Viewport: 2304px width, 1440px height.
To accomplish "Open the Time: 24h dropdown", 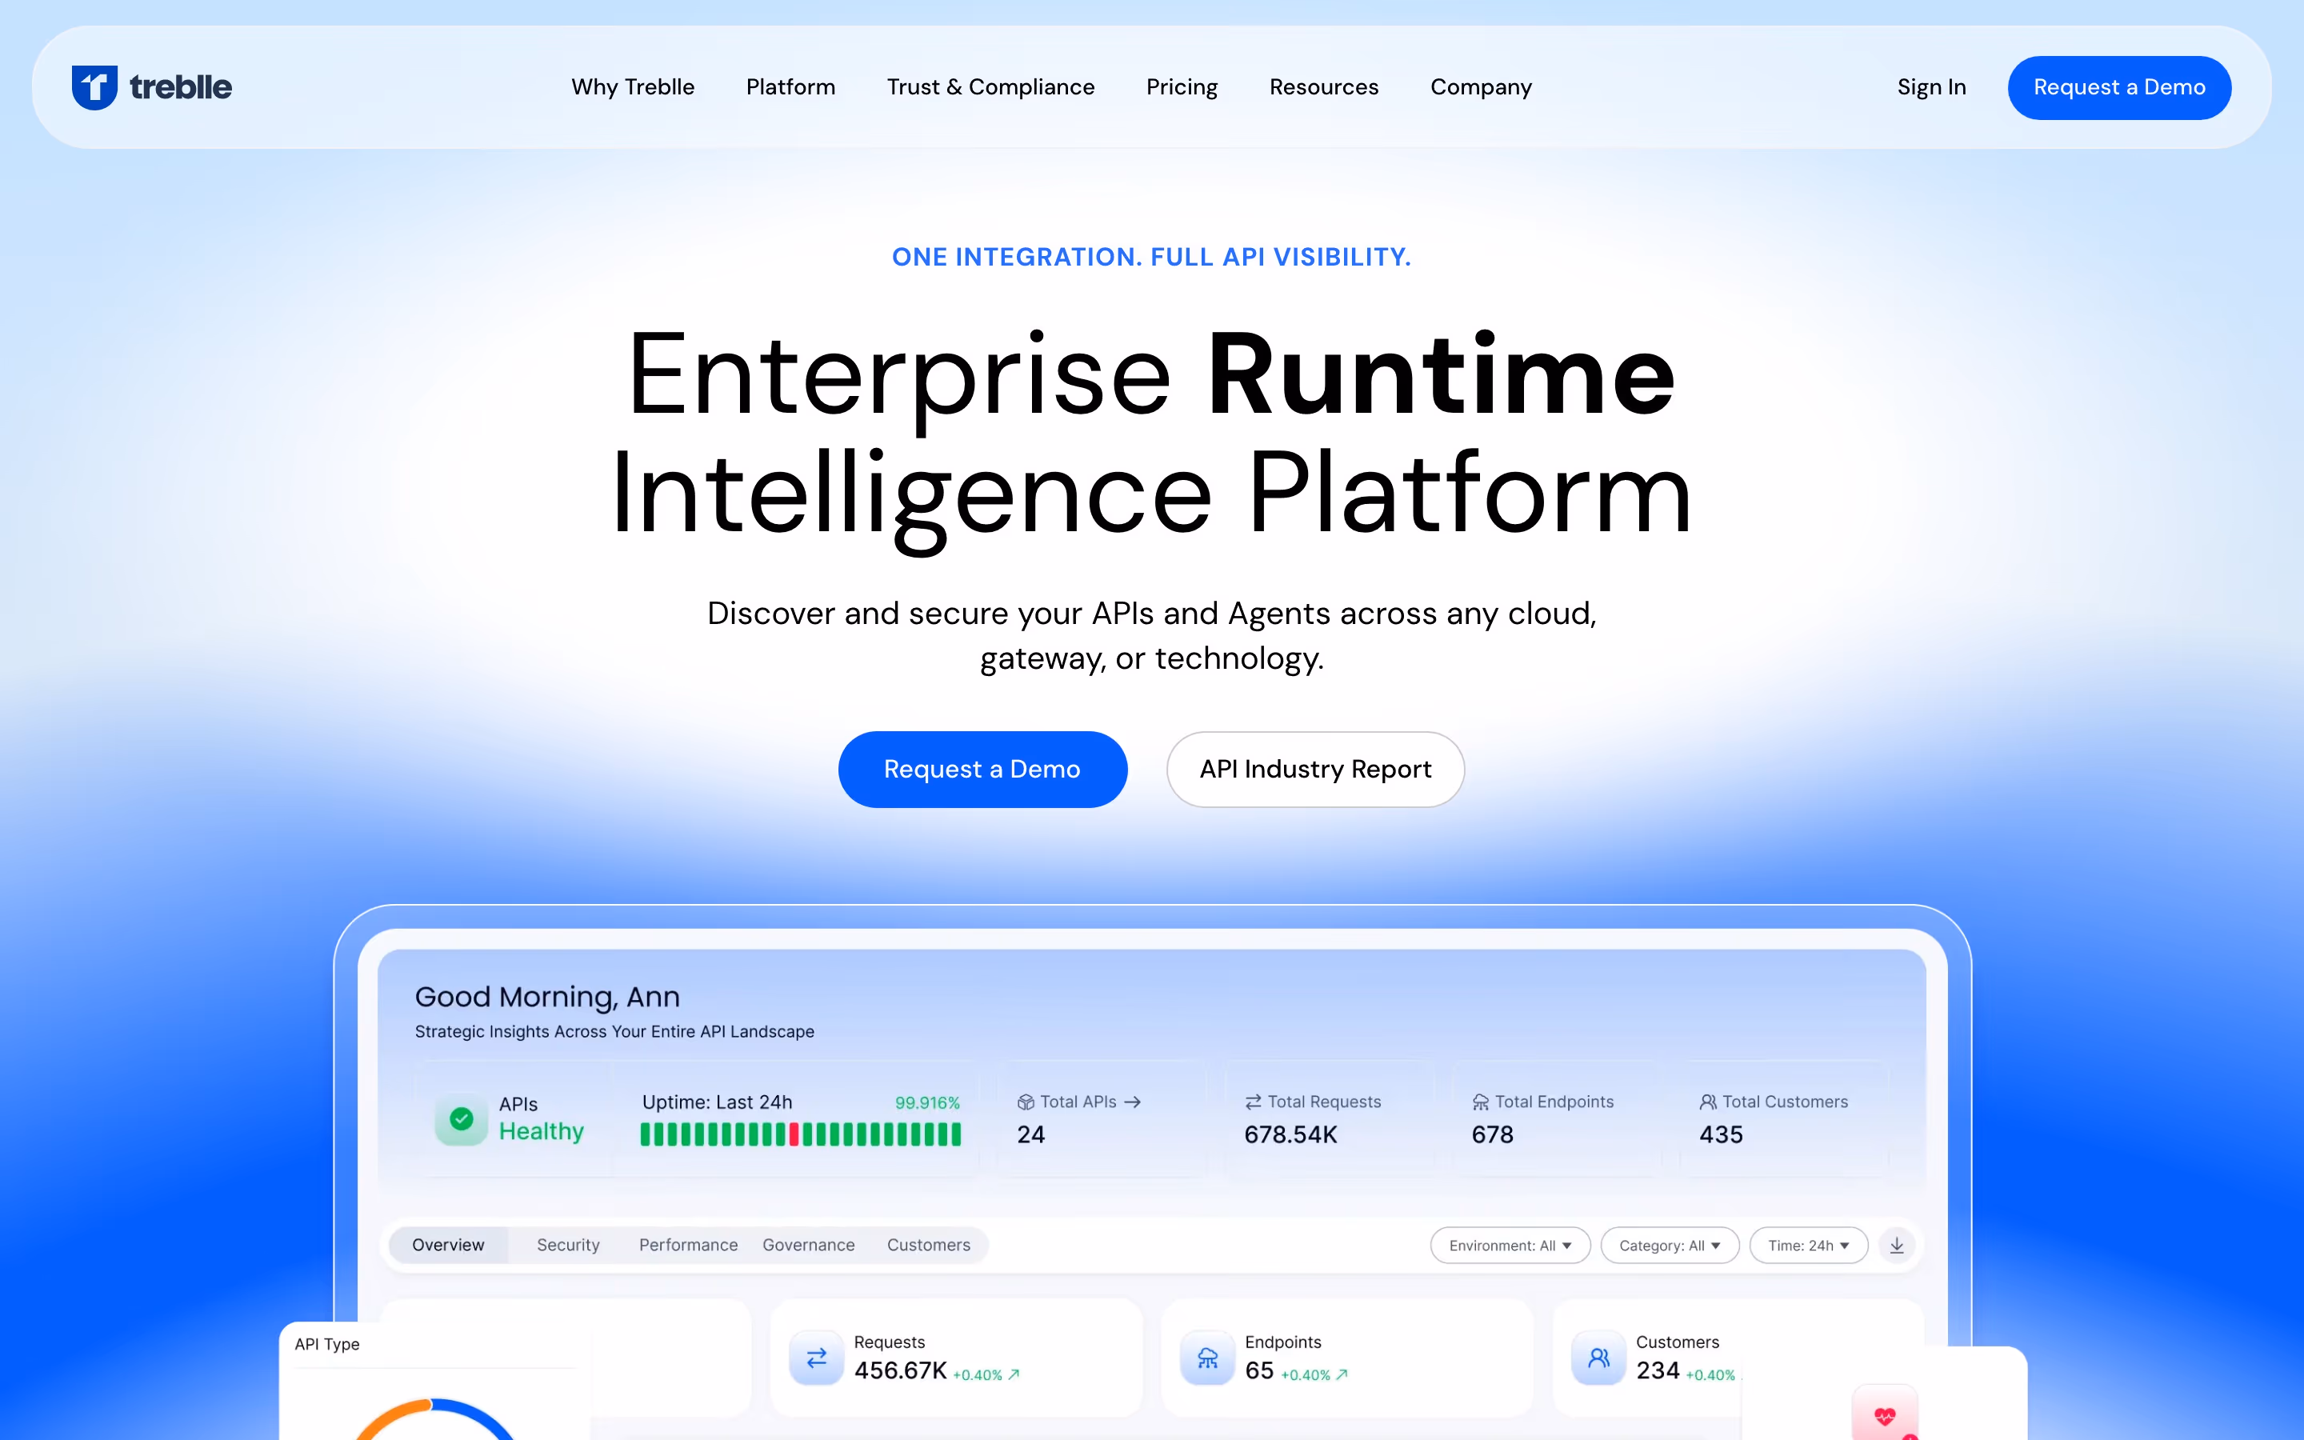I will tap(1809, 1245).
